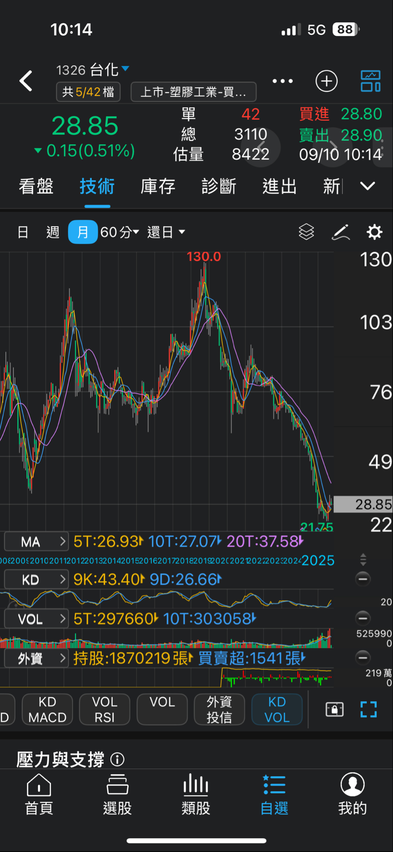This screenshot has height=852, width=393.
Task: Tap the back arrow icon
Action: [26, 81]
